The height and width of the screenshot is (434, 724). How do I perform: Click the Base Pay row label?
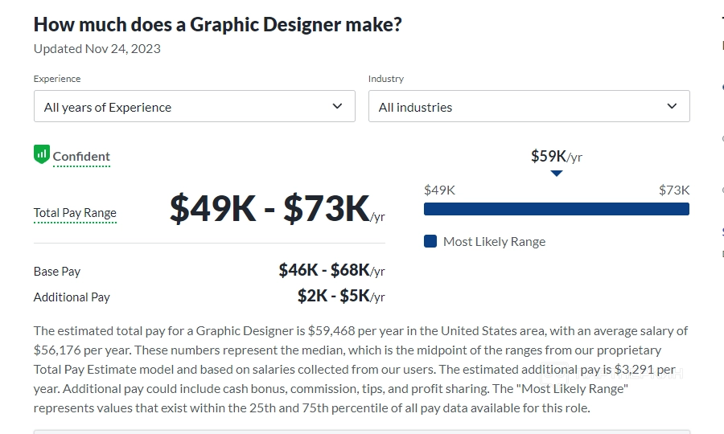pos(57,272)
